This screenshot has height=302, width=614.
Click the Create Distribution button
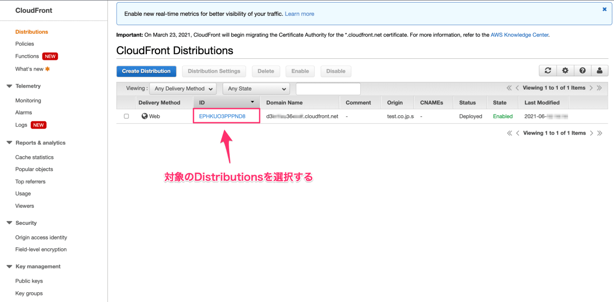pyautogui.click(x=146, y=71)
